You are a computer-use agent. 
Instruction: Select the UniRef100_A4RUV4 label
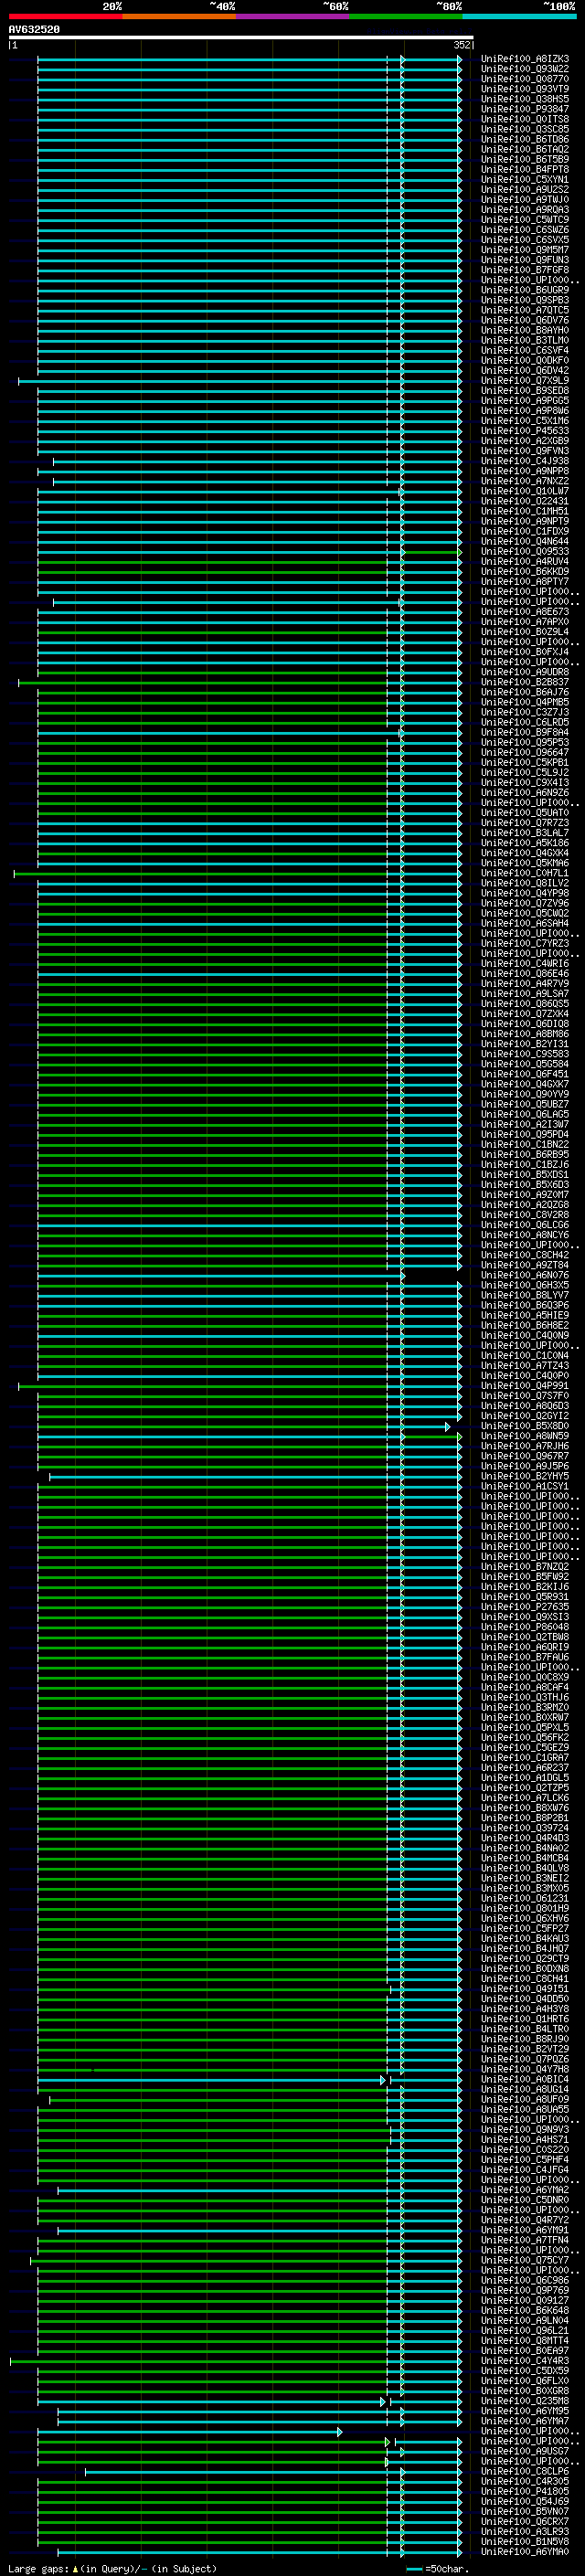point(525,561)
